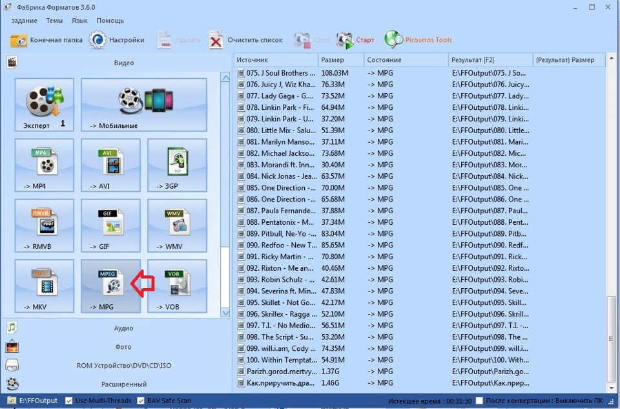This screenshot has height=409, width=620.
Task: Expand the Фото category
Action: pos(123,346)
